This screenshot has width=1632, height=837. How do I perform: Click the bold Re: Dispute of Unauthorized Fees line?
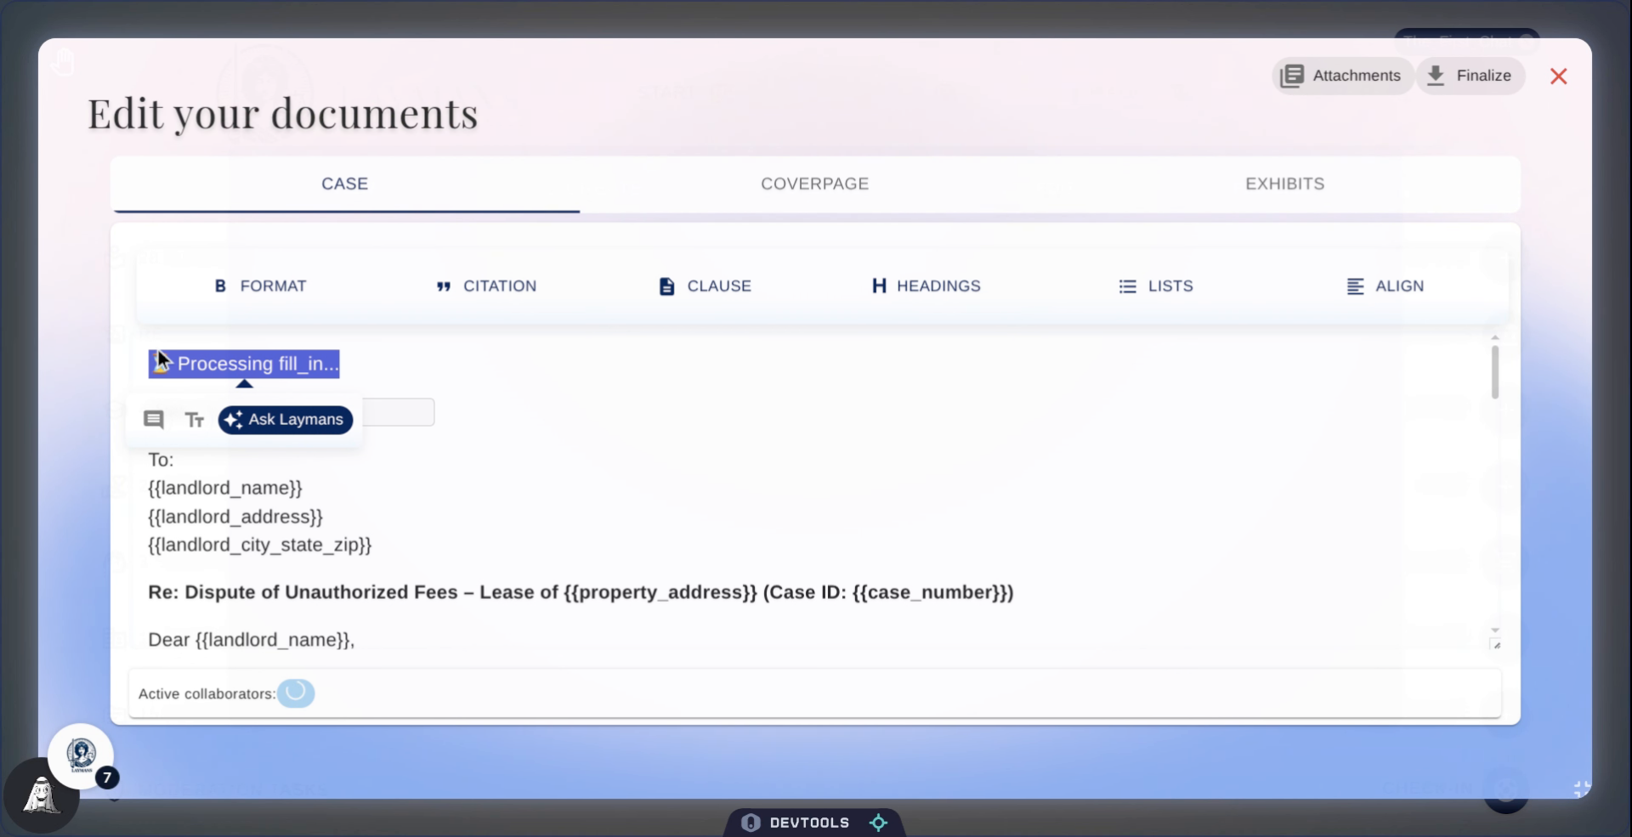click(581, 592)
